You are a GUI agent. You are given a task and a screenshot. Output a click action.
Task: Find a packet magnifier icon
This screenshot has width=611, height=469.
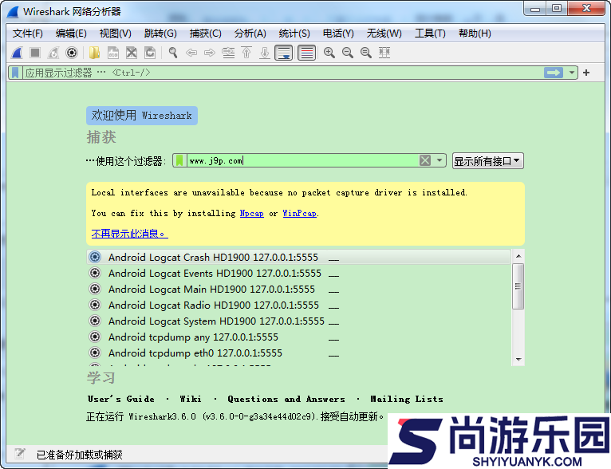coord(173,53)
